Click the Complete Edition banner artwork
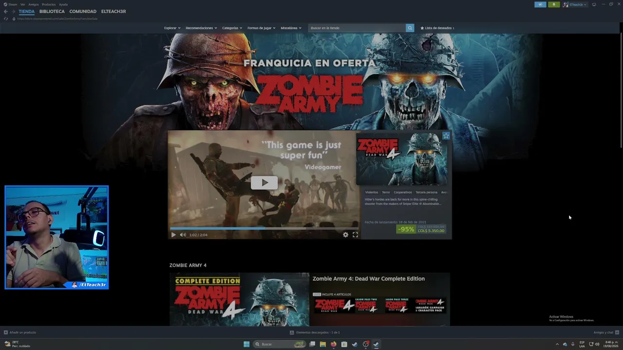The width and height of the screenshot is (623, 350). pyautogui.click(x=239, y=299)
